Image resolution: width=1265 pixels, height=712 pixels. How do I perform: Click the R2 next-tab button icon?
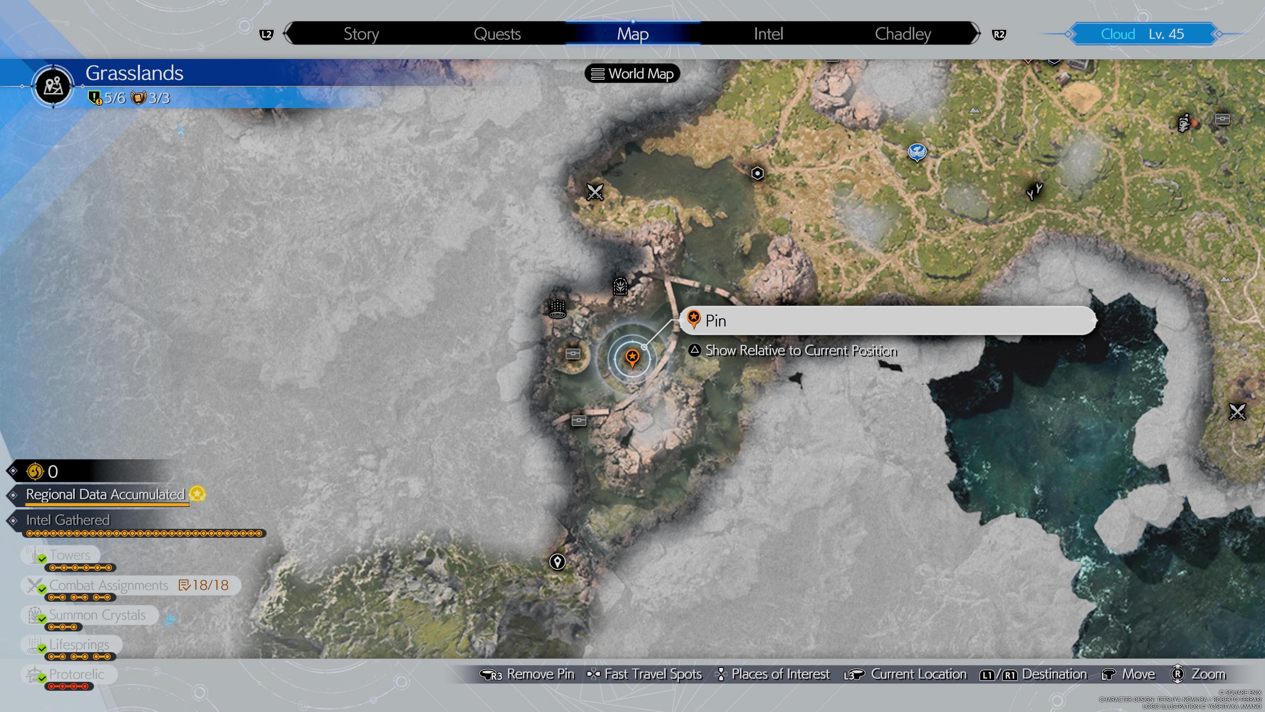tap(999, 34)
